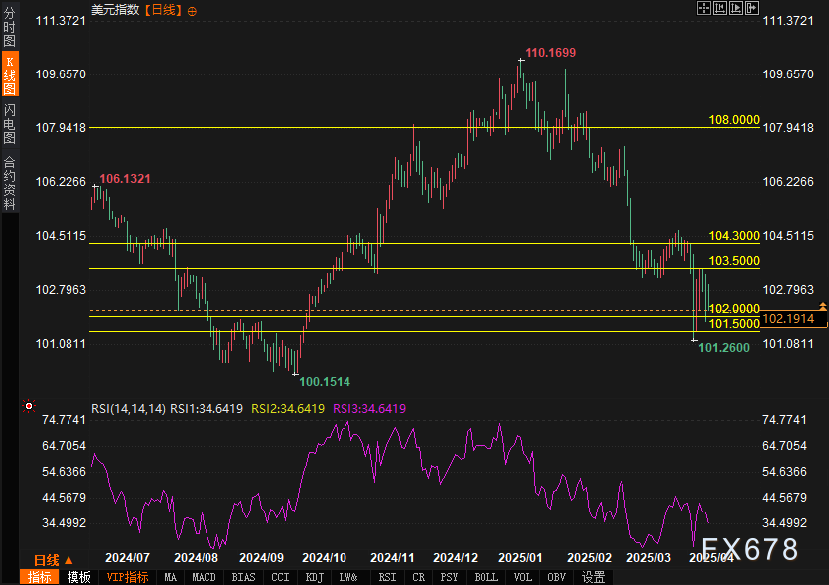Switch to the 模板 tab
829x585 pixels.
[79, 577]
